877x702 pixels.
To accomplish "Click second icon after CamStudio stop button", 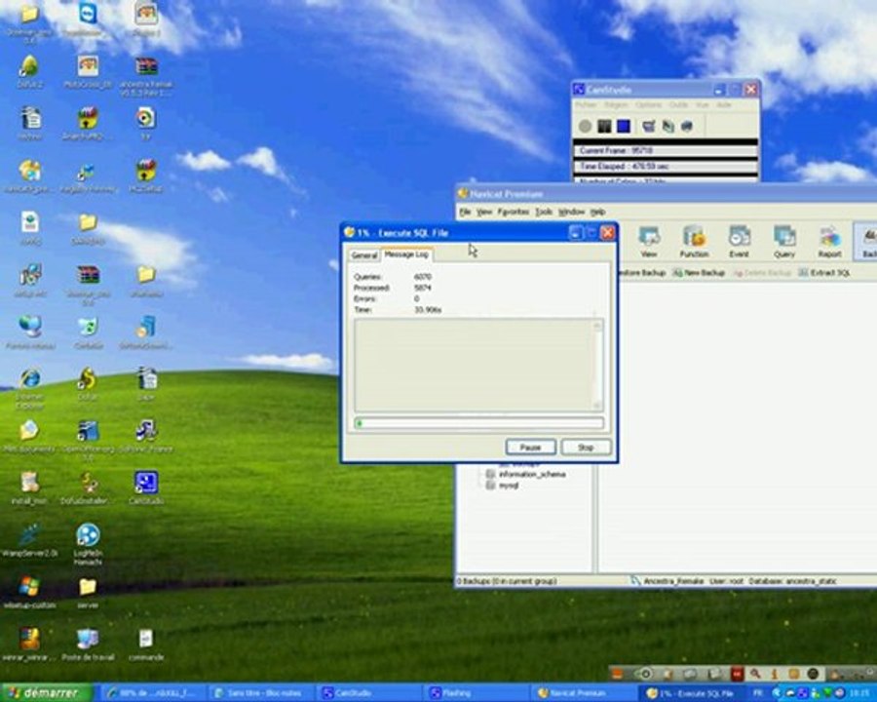I will tap(667, 126).
